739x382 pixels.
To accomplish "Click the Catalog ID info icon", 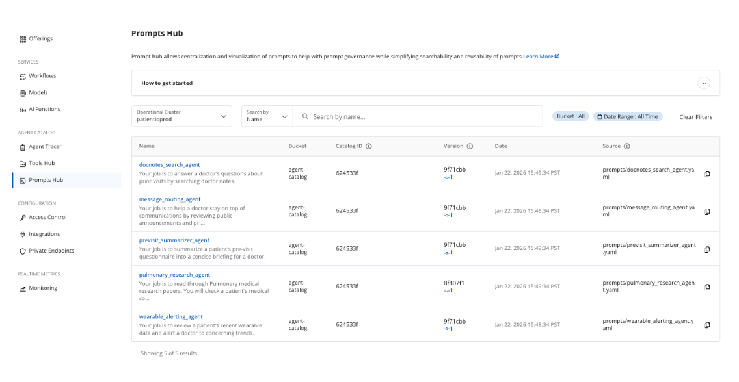I will (369, 147).
